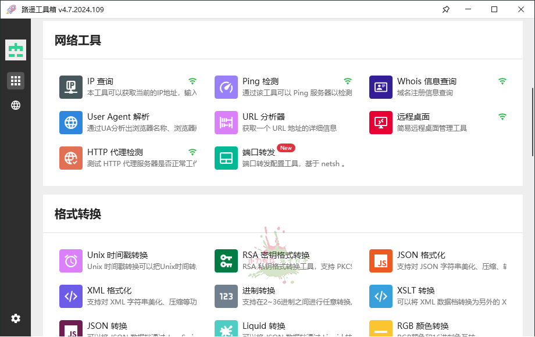Toggle the network status on HTTP 代理检测
535x337 pixels.
coord(192,152)
